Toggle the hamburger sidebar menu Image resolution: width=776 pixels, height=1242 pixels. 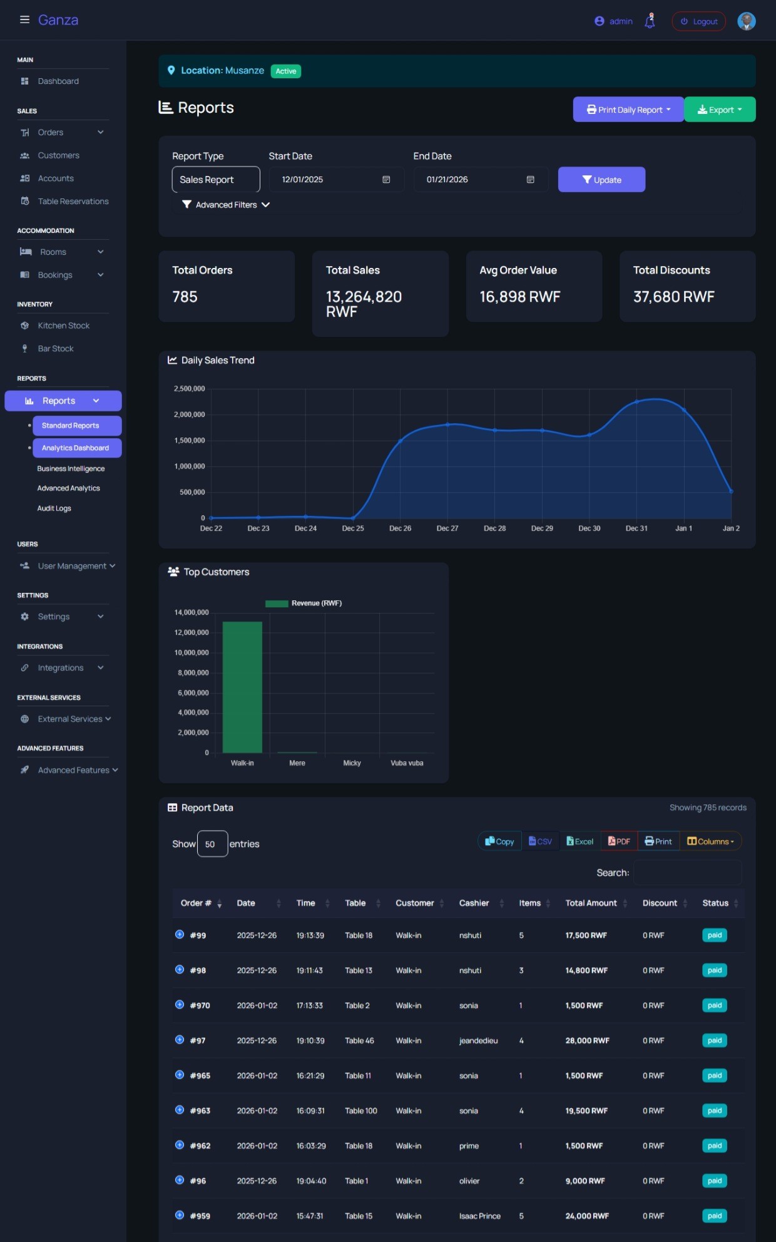(x=24, y=20)
